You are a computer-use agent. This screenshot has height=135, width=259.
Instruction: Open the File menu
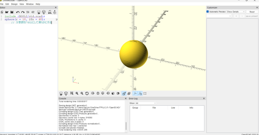(x=2, y=4)
